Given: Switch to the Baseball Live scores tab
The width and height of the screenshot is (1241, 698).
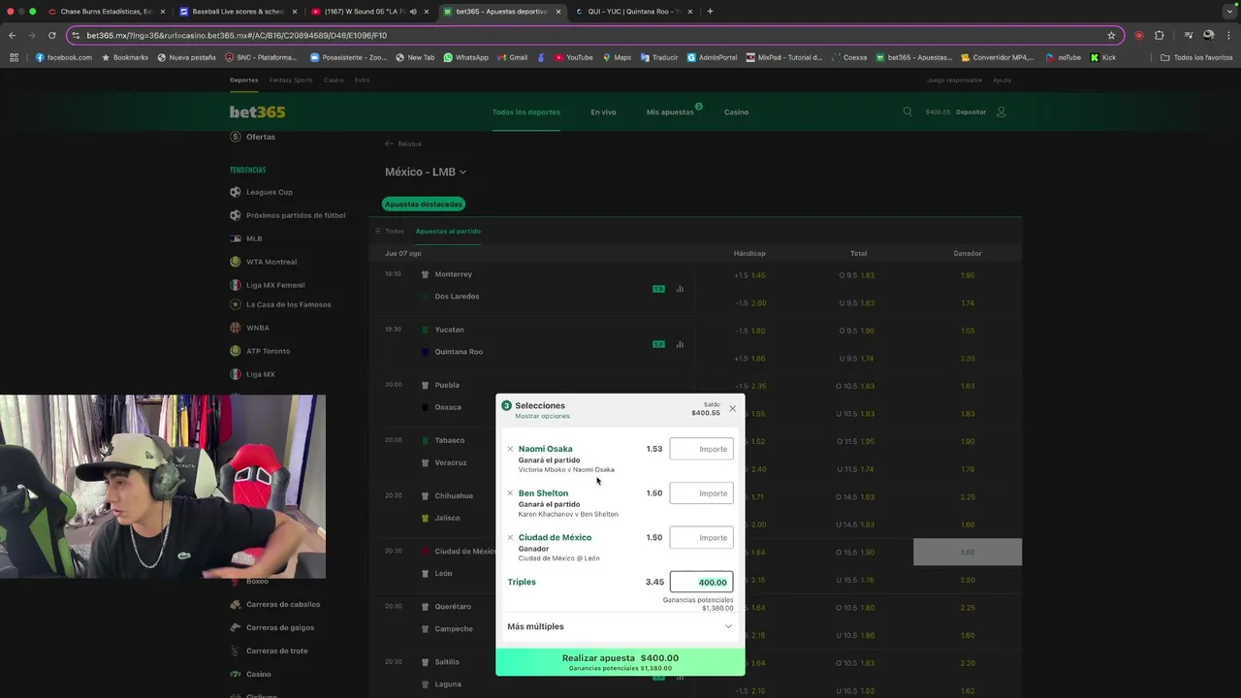Looking at the screenshot, I should pyautogui.click(x=237, y=12).
